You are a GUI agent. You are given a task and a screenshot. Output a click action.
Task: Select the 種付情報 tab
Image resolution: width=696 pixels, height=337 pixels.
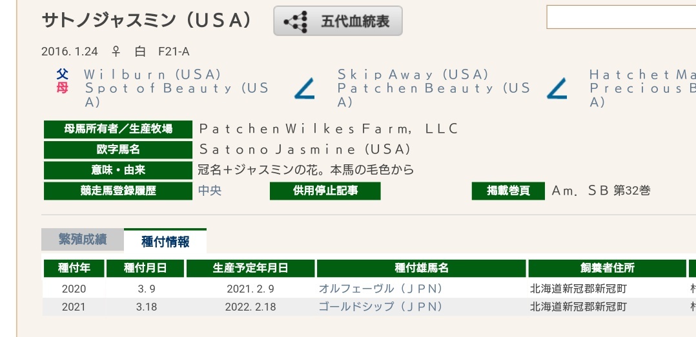click(165, 242)
